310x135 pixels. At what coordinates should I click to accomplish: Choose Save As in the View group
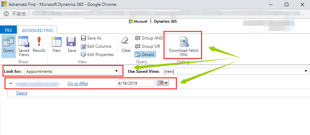91,38
